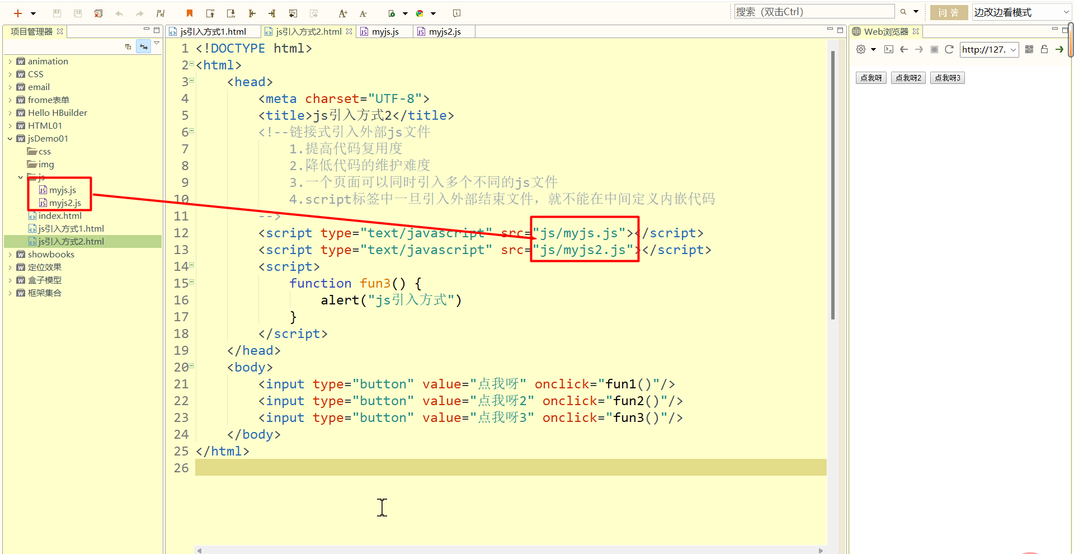
Task: Click the jump-to-line-end icon
Action: [272, 13]
